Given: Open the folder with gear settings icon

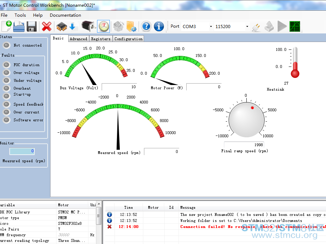Looking at the screenshot, I should (x=132, y=26).
